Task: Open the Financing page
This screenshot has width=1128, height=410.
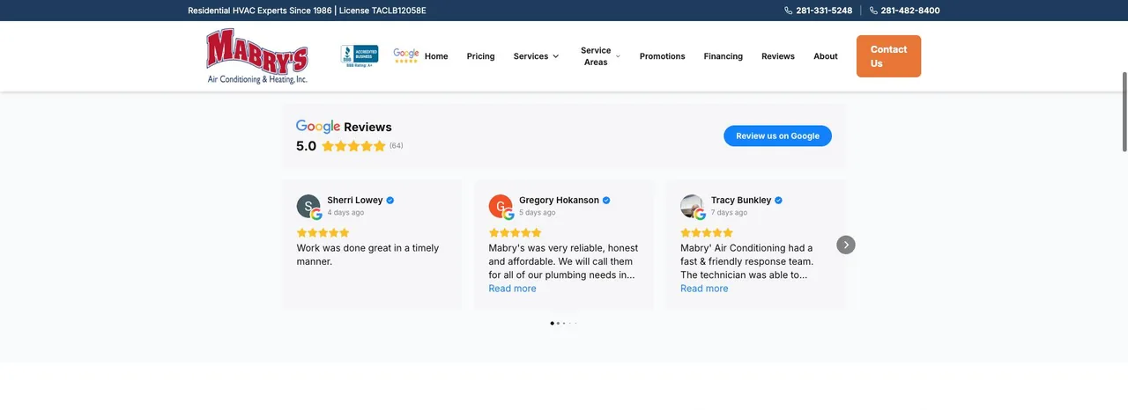Action: (724, 56)
